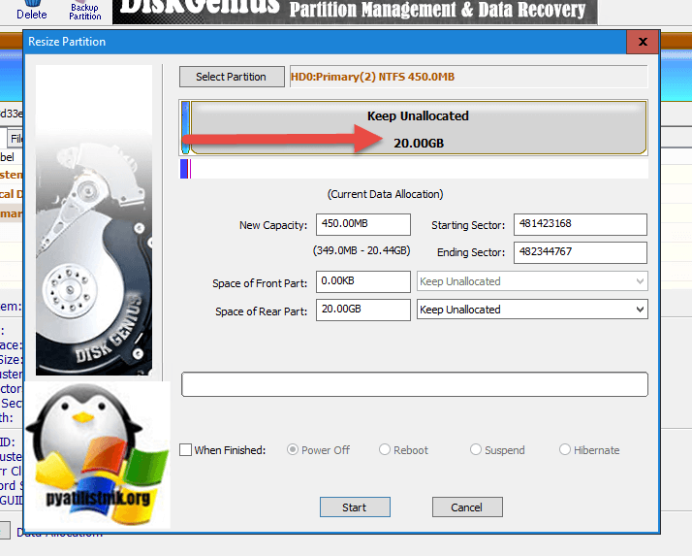Screen dimensions: 692x556
Task: Select the Suspend radio button
Action: click(475, 450)
